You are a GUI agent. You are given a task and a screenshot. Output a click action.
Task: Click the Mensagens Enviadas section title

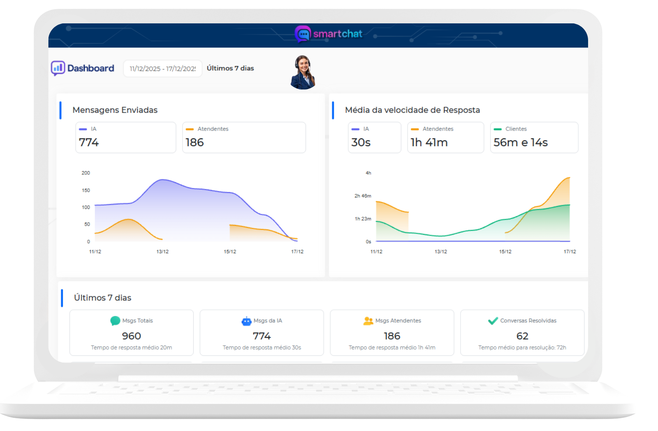pos(115,110)
